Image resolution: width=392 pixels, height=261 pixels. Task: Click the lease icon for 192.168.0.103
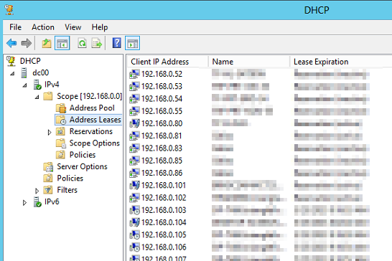point(134,210)
